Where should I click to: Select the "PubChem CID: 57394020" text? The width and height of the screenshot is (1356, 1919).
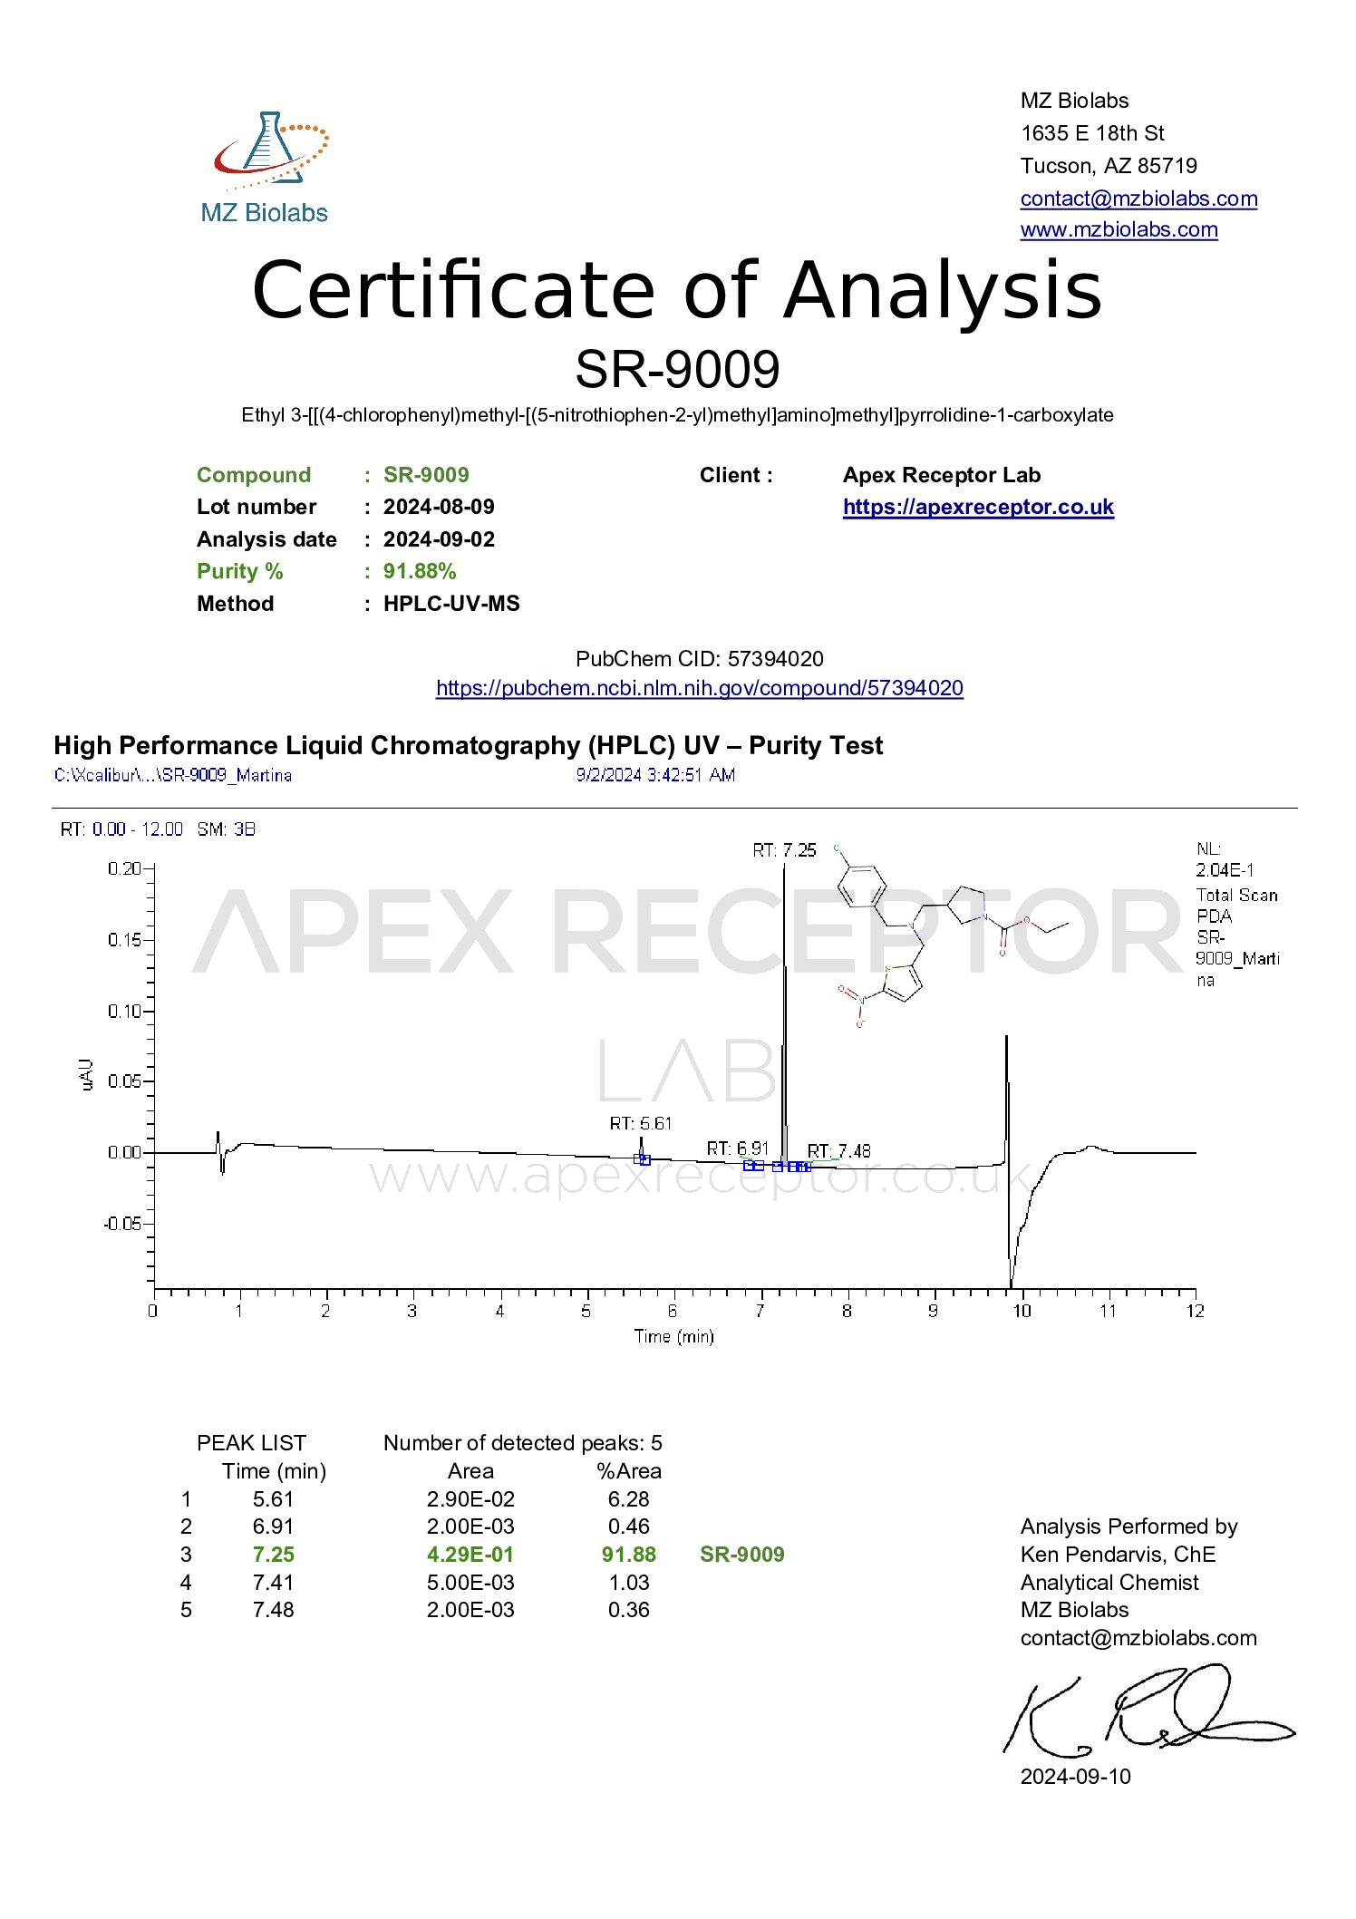[700, 659]
